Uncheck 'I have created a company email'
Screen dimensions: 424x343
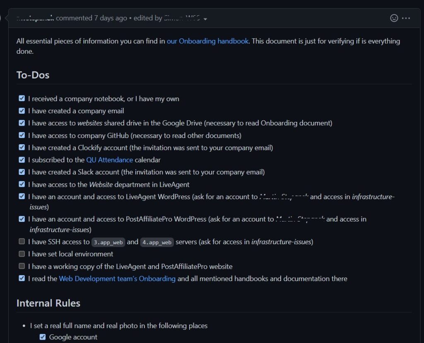(x=22, y=110)
